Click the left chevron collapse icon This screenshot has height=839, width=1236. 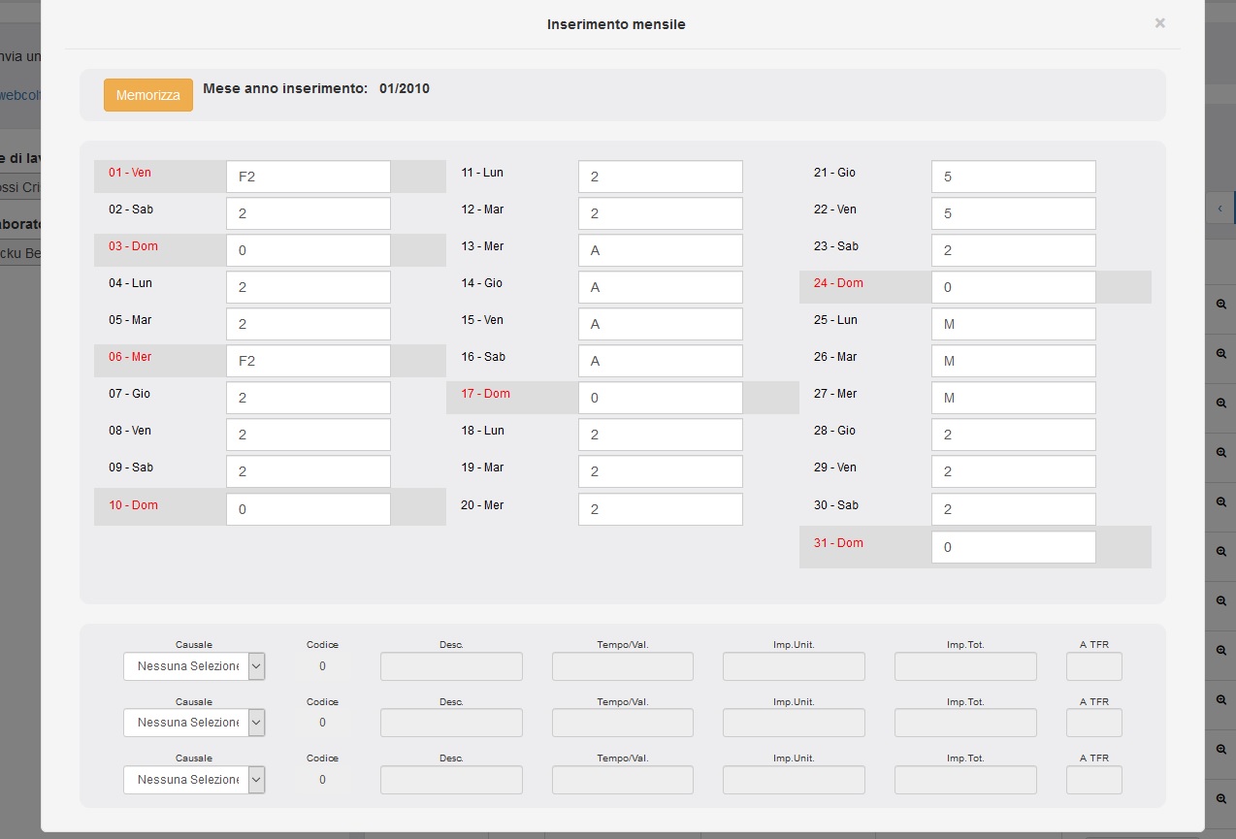(1220, 209)
